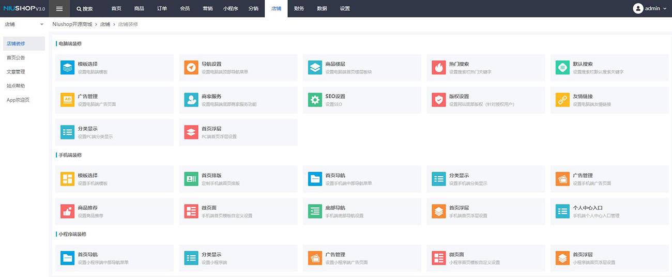672x277 pixels.
Task: Open the 默认搜索 green icon
Action: [562, 68]
